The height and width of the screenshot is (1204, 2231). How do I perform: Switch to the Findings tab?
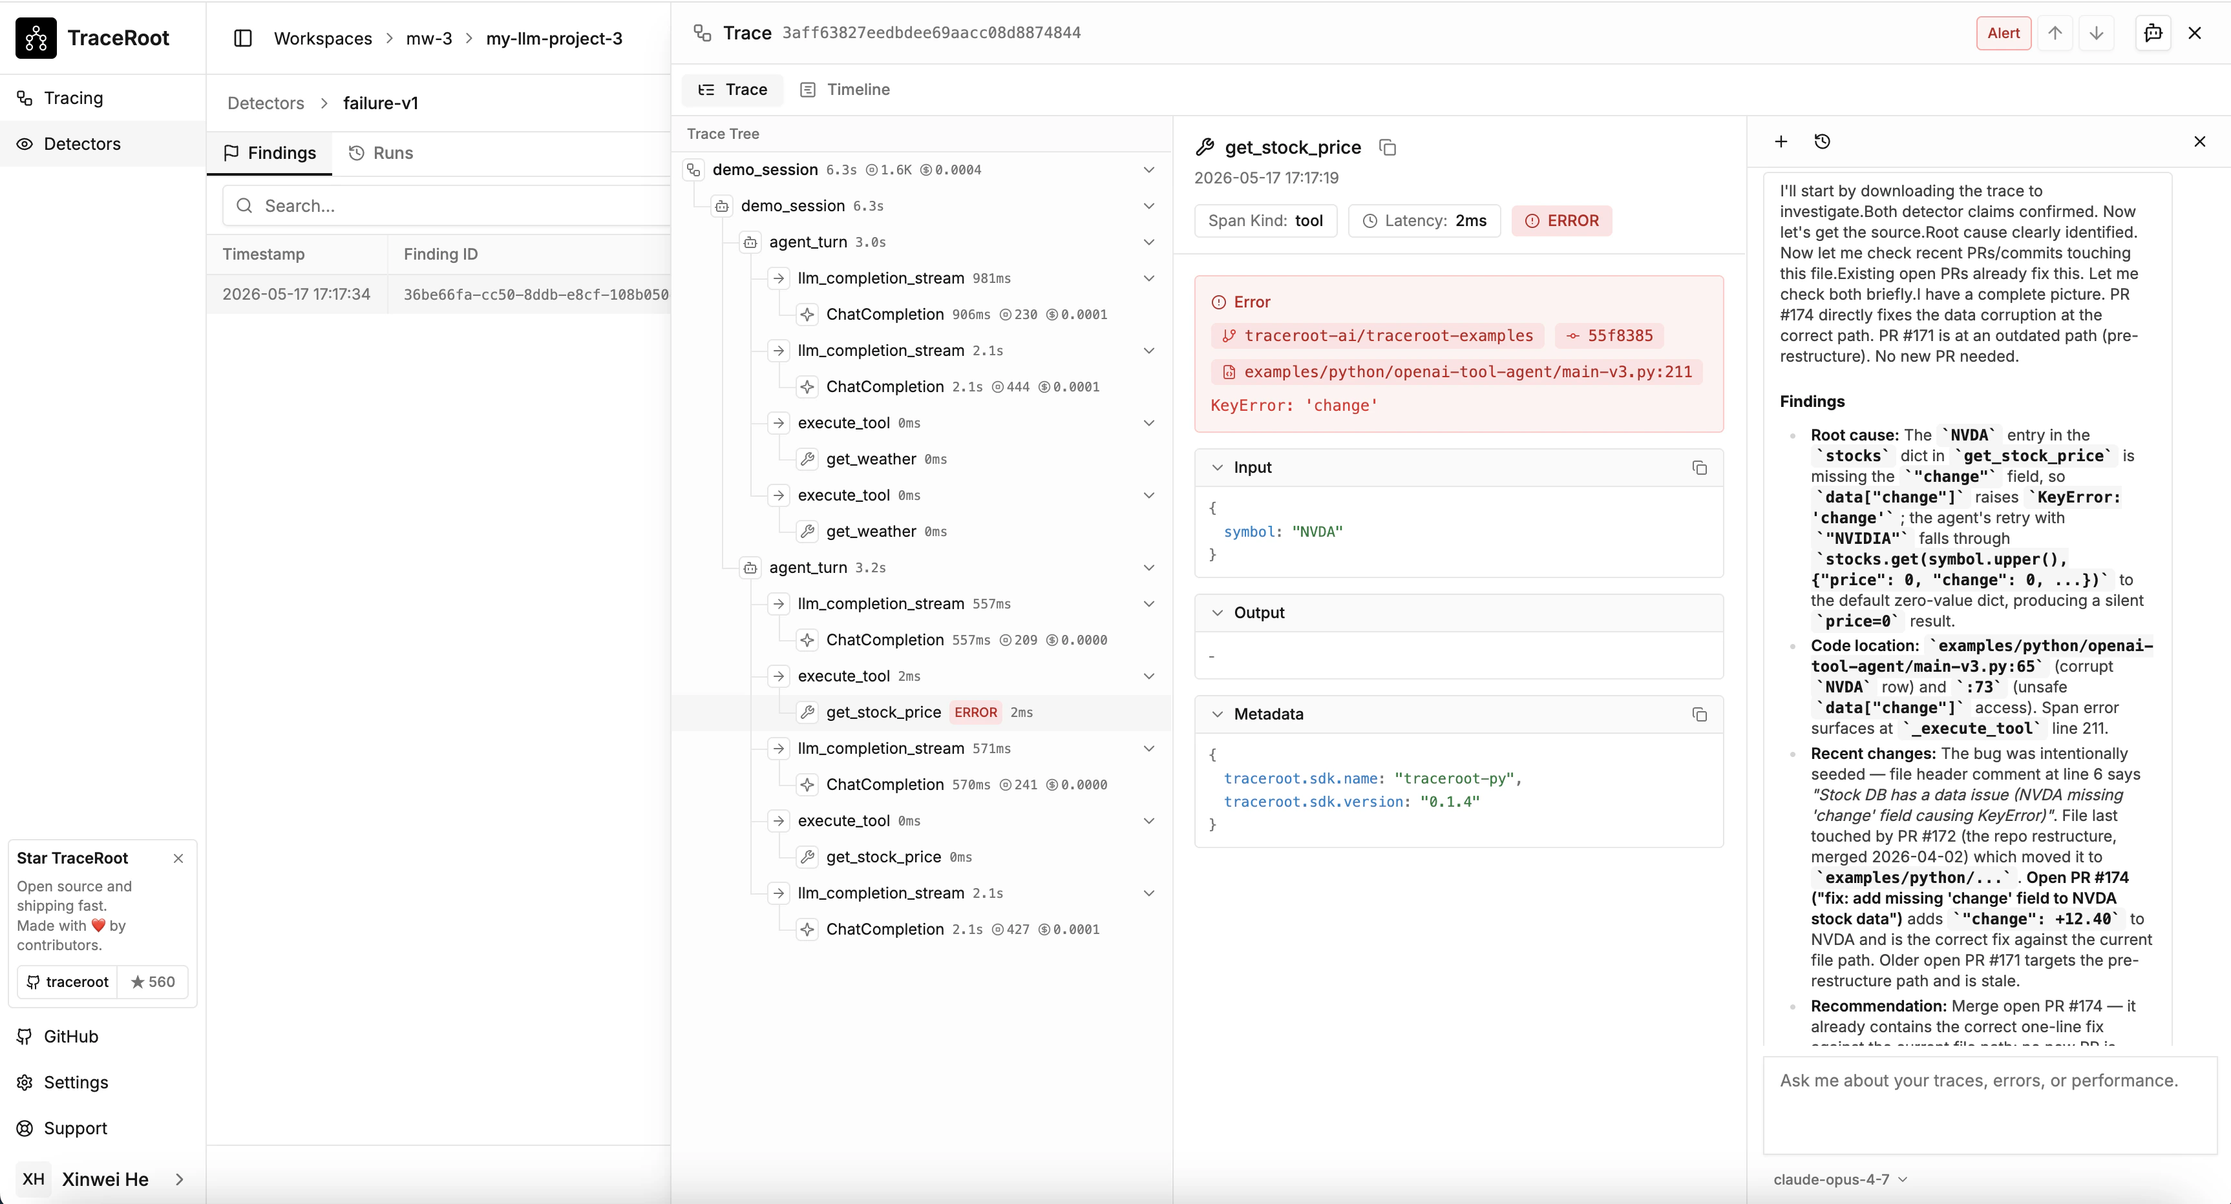pyautogui.click(x=270, y=153)
